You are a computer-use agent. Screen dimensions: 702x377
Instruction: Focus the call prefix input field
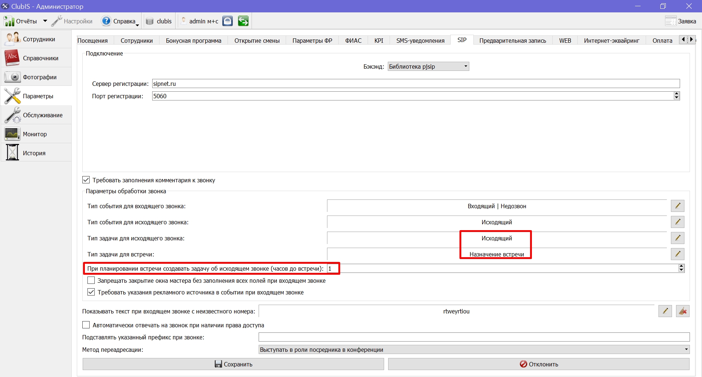[474, 337]
